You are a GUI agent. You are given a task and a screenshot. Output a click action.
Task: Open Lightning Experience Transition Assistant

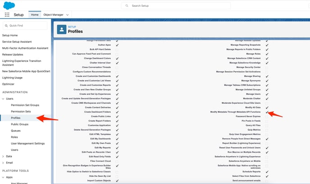(x=22, y=63)
